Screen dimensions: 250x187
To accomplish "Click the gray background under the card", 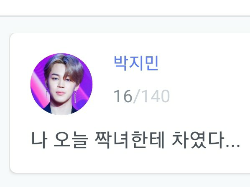I will (x=125, y=180).
